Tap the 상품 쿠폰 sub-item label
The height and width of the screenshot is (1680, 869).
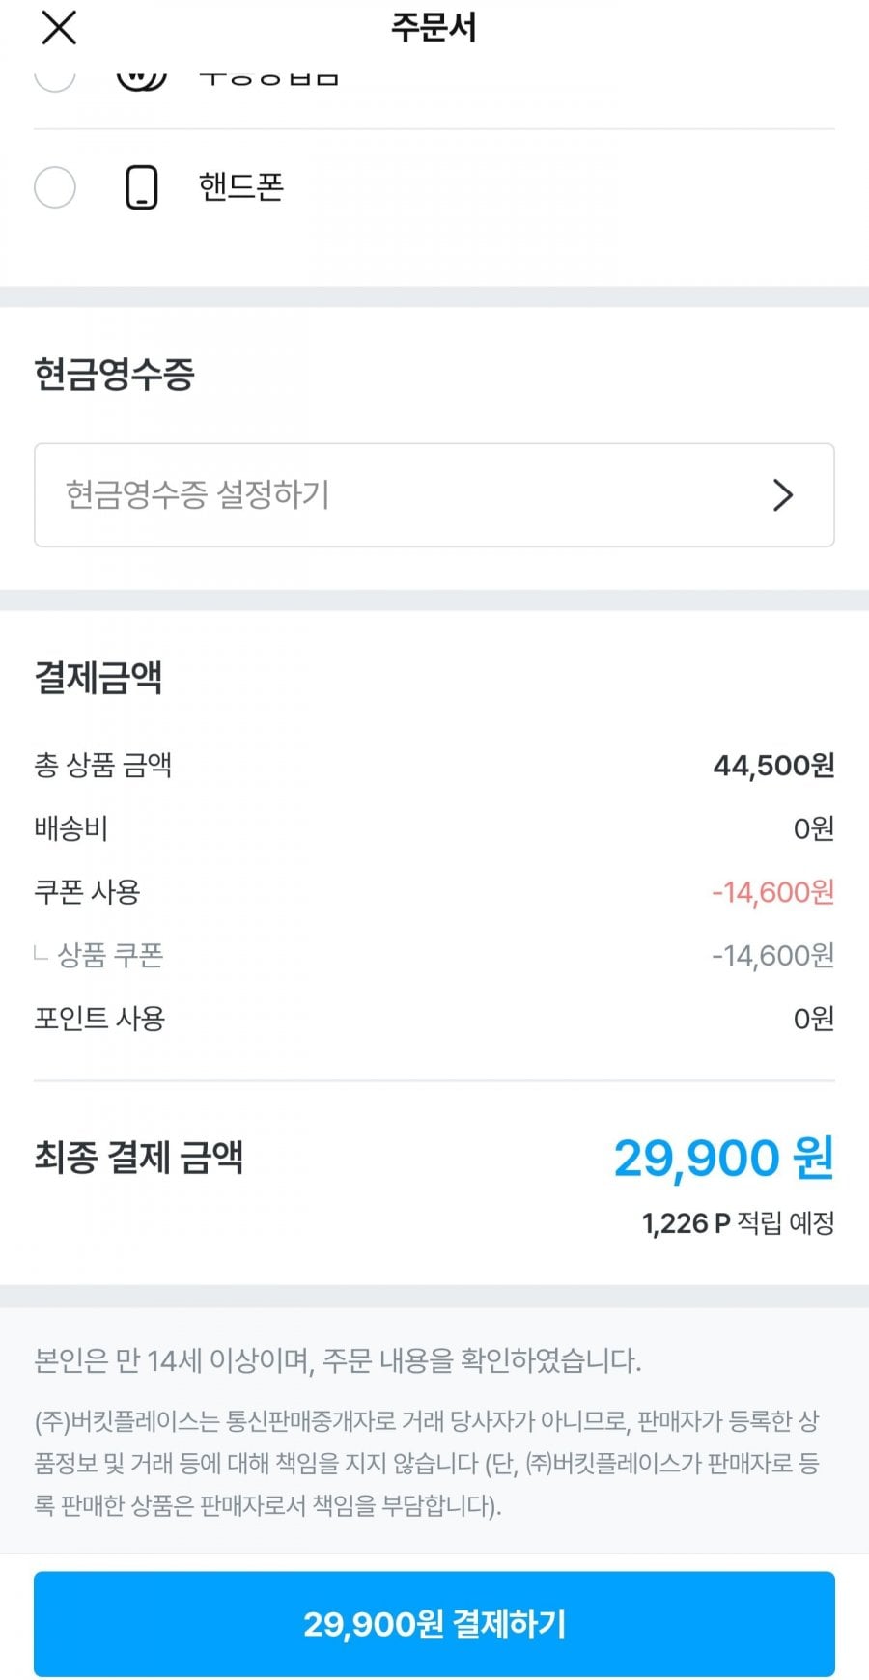click(x=110, y=956)
